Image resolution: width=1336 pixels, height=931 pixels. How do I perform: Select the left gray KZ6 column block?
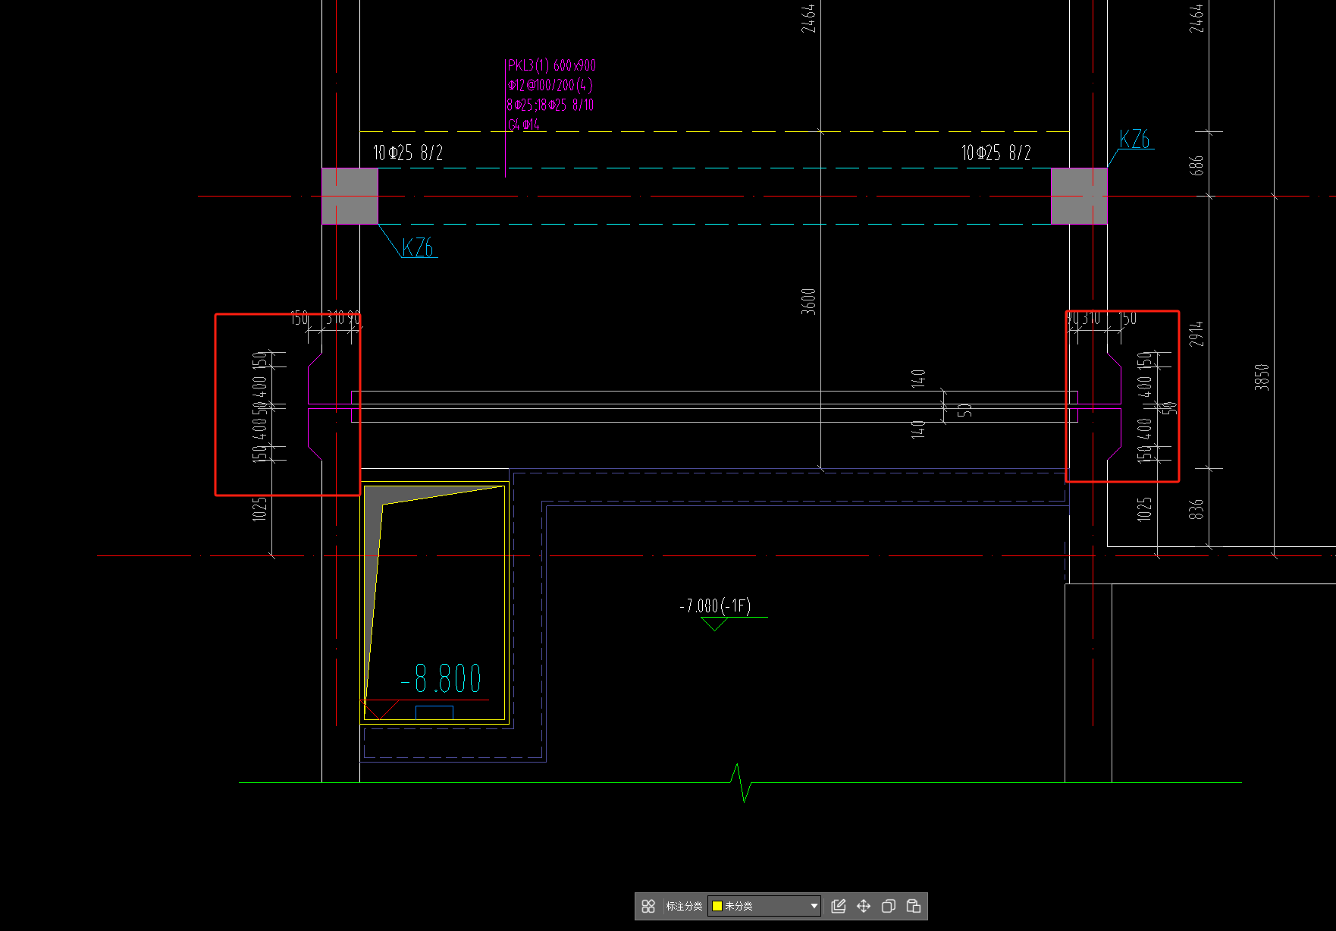click(x=350, y=196)
